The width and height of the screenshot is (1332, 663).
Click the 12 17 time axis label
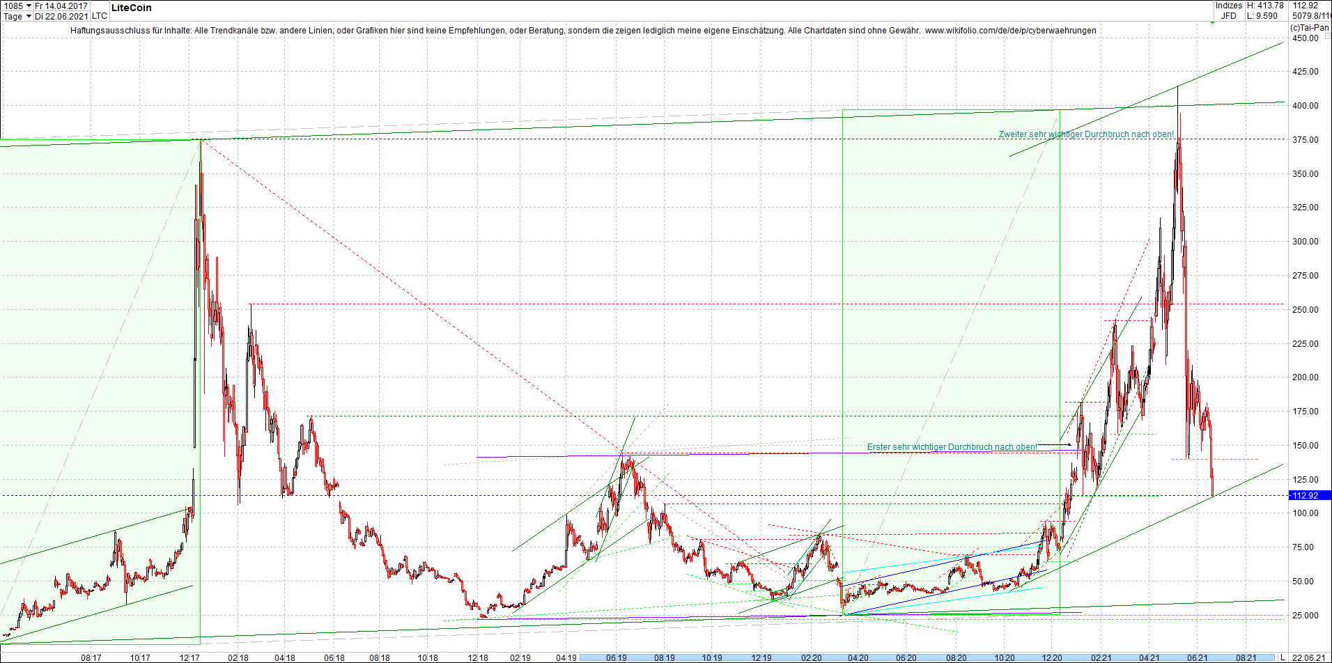[x=189, y=657]
